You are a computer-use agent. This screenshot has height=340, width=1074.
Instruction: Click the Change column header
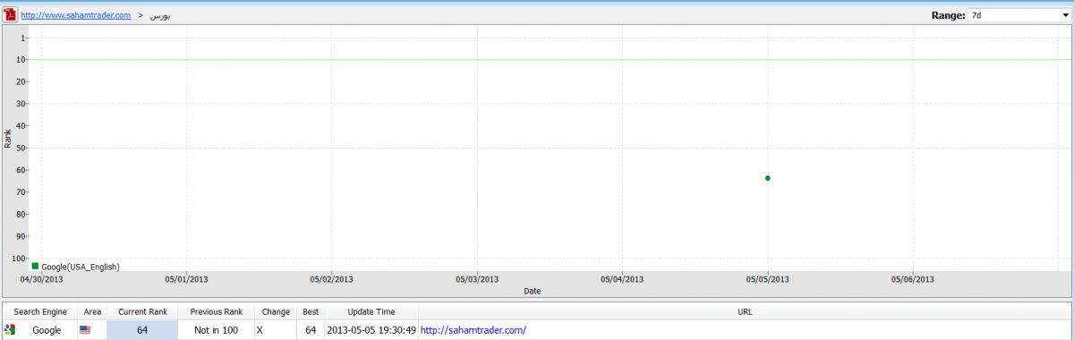(x=276, y=311)
